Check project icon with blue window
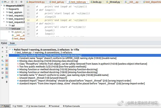The width and height of the screenshot is (161, 108). [x=2, y=65]
